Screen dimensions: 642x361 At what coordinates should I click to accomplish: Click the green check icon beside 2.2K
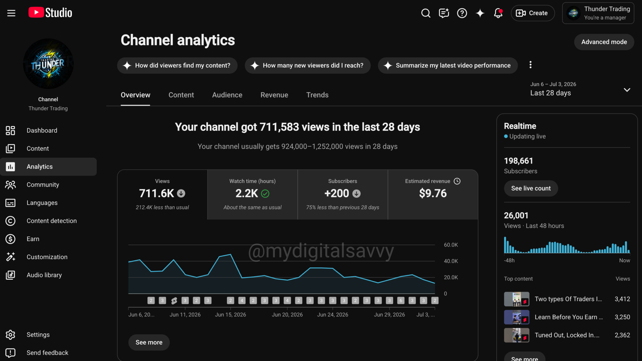(x=265, y=193)
